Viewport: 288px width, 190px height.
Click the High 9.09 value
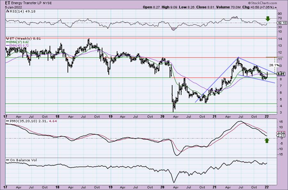tap(170, 7)
